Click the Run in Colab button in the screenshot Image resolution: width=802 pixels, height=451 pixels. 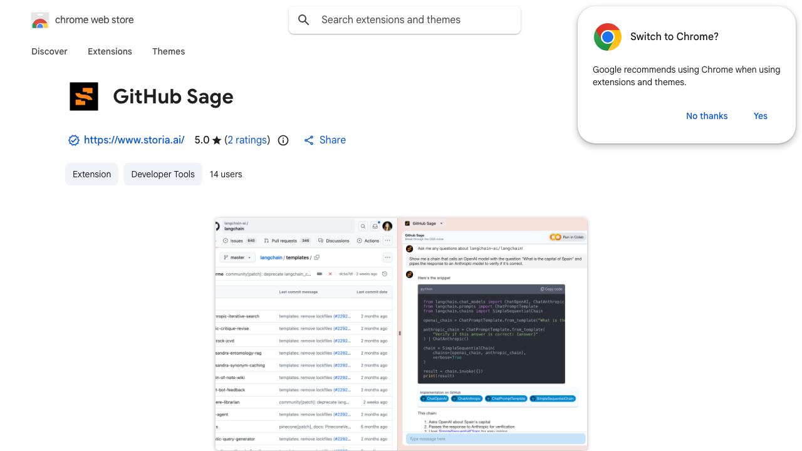[x=566, y=237]
